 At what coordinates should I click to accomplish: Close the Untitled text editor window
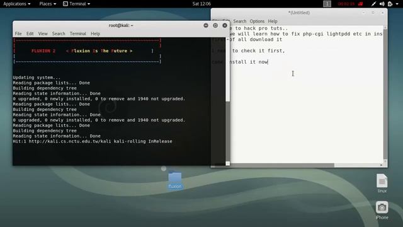tap(382, 13)
